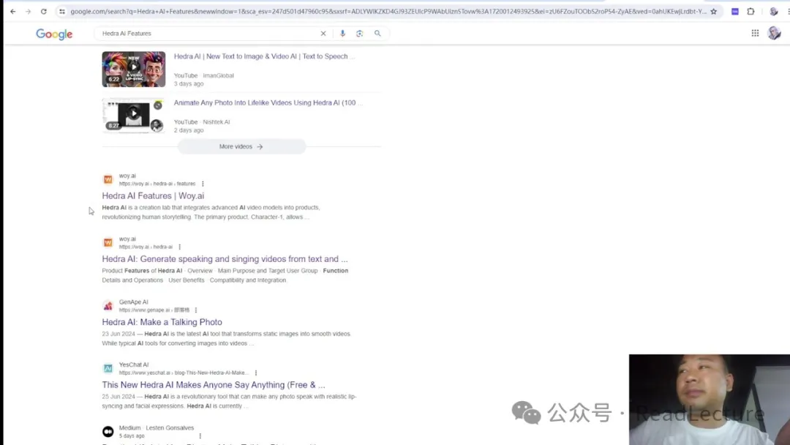Start voice search with the microphone icon

tap(342, 34)
